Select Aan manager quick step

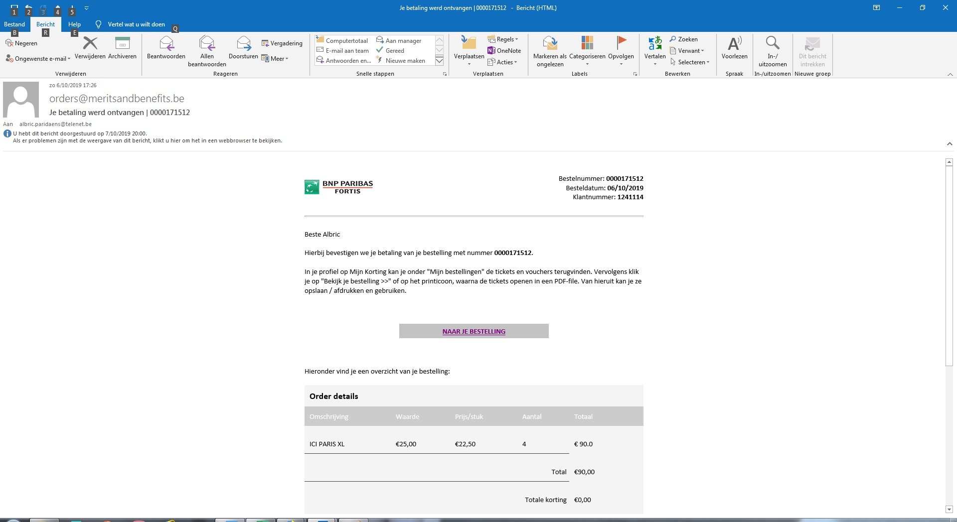tap(399, 40)
